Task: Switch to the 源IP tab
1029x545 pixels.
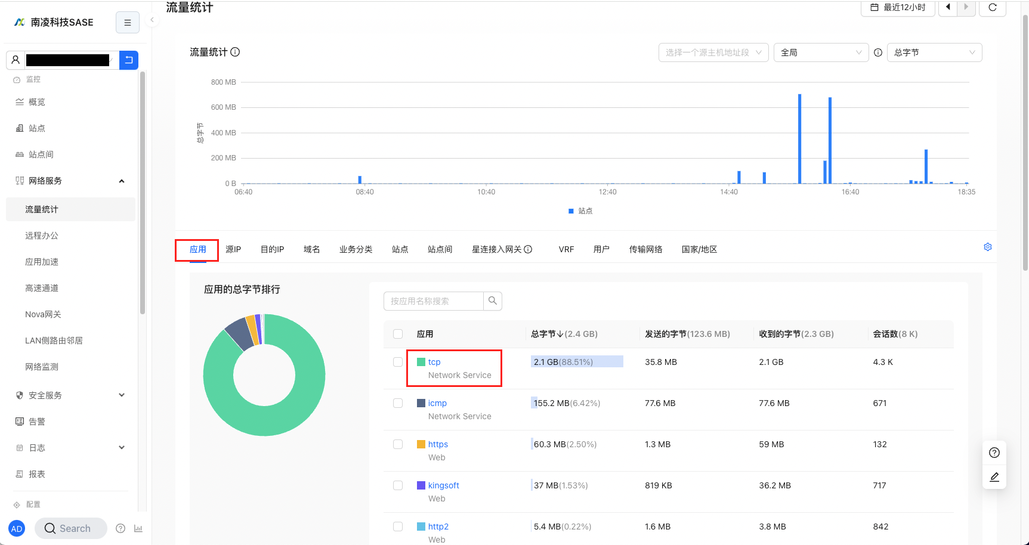Action: coord(233,249)
